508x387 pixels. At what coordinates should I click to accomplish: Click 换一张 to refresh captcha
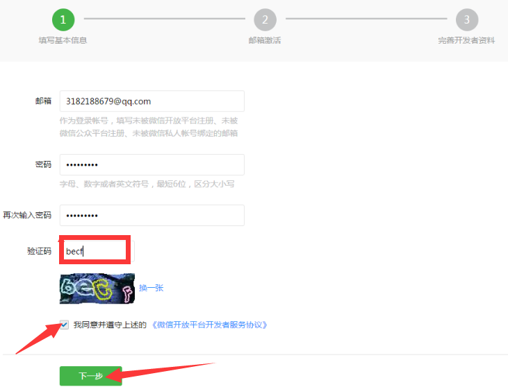[x=151, y=288]
